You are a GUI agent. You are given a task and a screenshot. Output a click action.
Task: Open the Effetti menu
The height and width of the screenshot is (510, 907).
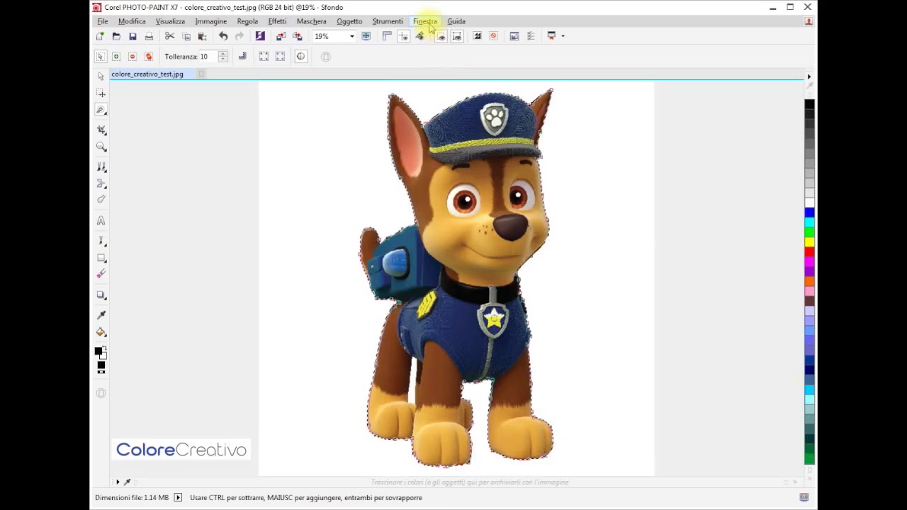pos(277,21)
